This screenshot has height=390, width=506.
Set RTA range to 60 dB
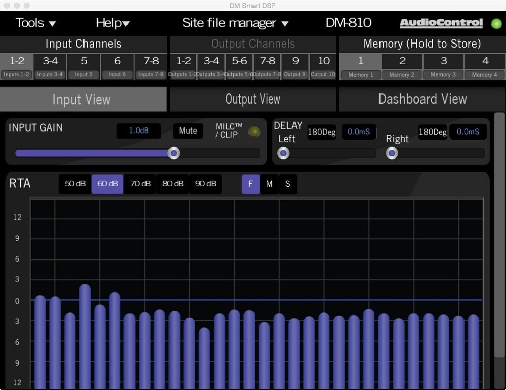[x=107, y=184]
